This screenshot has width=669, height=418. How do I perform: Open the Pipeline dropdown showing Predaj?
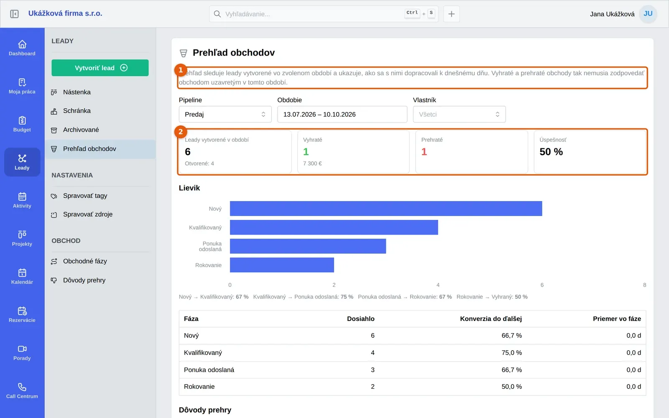click(225, 114)
